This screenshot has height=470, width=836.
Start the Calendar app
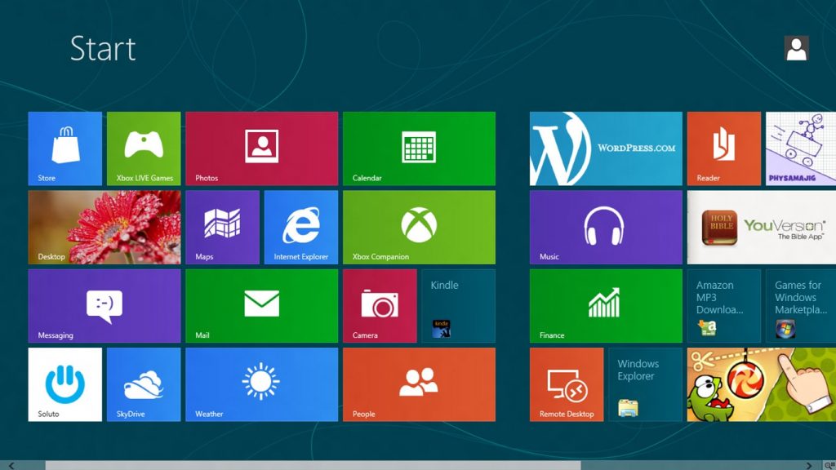[419, 148]
